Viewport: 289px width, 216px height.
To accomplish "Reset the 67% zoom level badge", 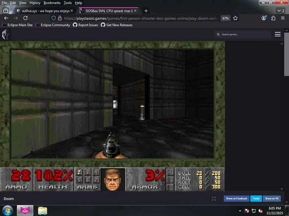I will click(x=225, y=18).
